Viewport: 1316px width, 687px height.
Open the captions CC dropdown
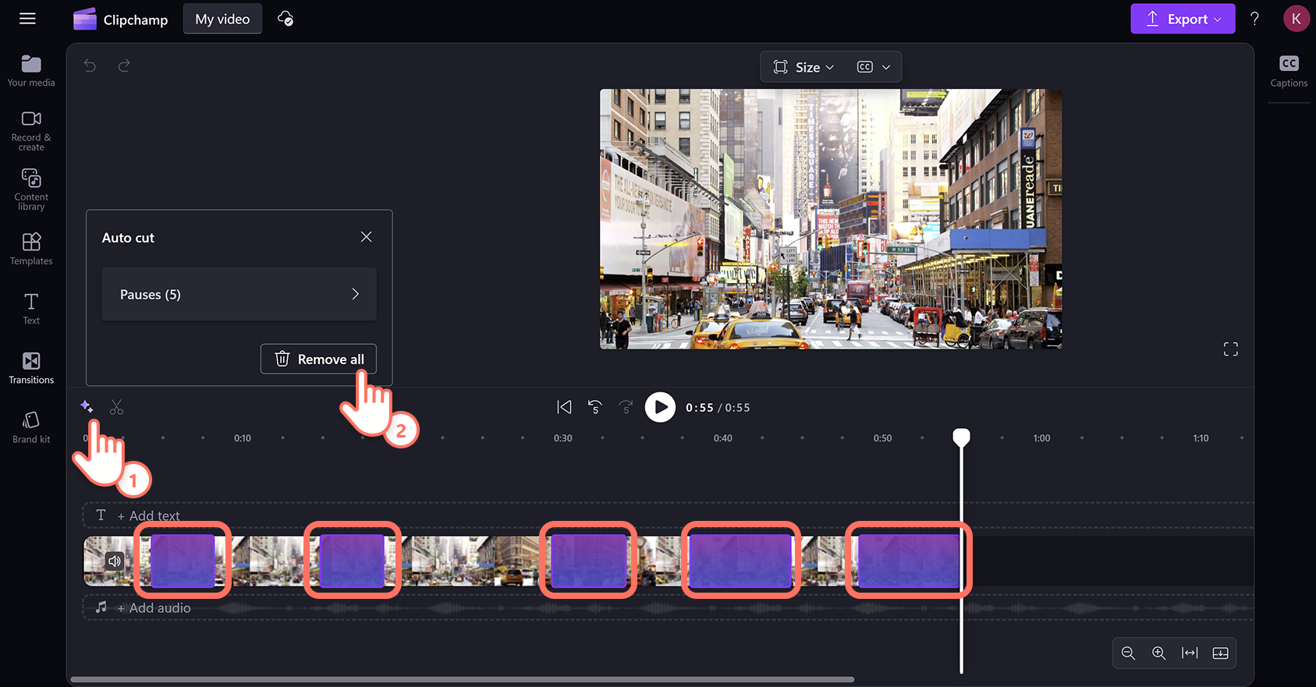click(x=874, y=67)
